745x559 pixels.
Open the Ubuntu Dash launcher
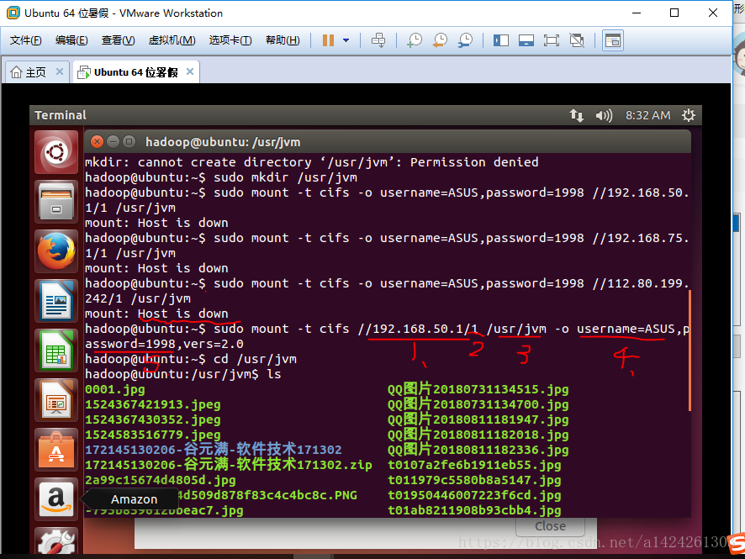[56, 152]
